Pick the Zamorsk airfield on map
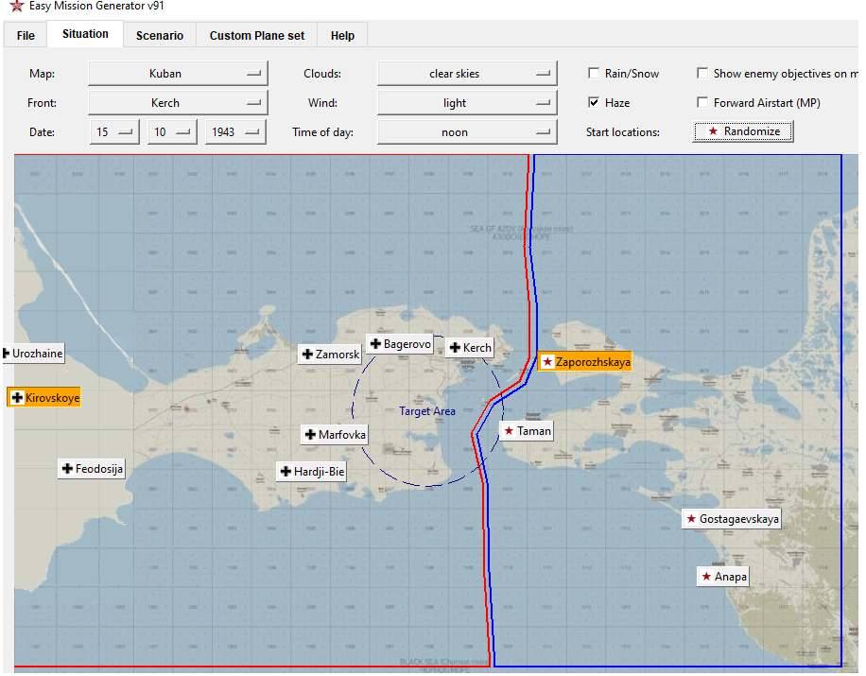 tap(330, 355)
